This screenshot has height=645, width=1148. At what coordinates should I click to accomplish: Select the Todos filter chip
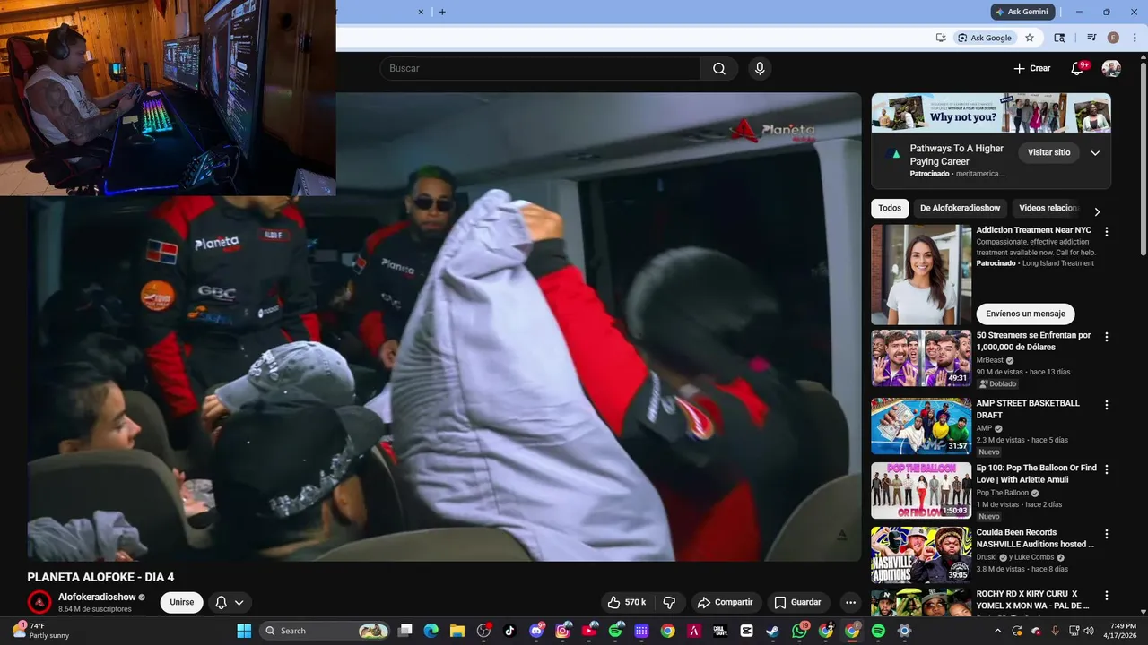[890, 208]
